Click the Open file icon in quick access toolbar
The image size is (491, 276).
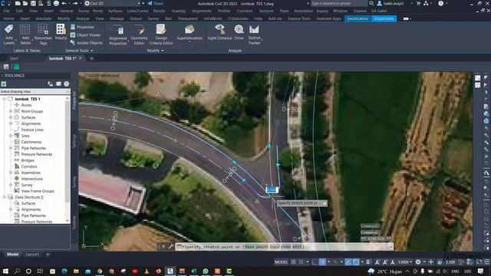coord(25,3)
